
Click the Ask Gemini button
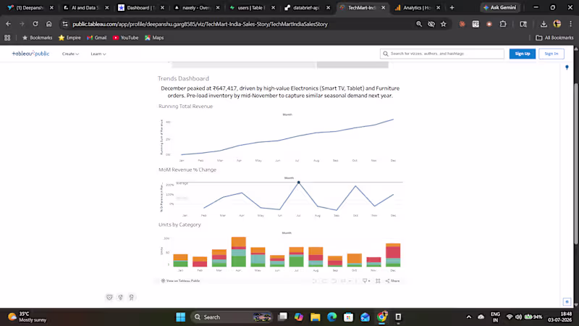[499, 7]
